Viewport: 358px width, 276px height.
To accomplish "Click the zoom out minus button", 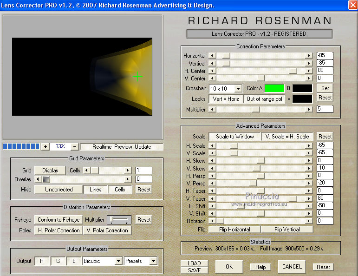I will tap(75, 146).
